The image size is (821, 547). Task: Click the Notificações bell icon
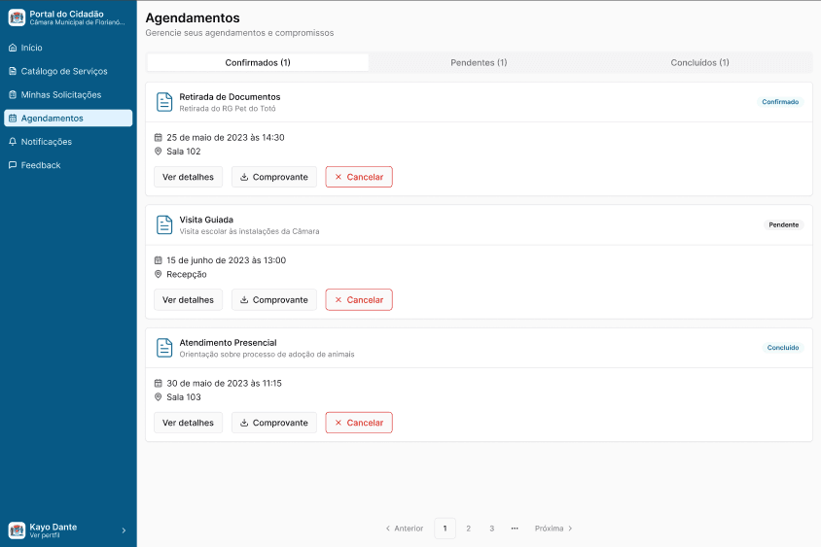click(x=13, y=142)
